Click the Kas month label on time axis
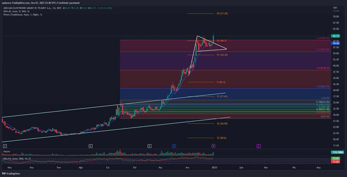Image resolution: width=347 pixels, height=177 pixels. pyautogui.click(x=161, y=167)
